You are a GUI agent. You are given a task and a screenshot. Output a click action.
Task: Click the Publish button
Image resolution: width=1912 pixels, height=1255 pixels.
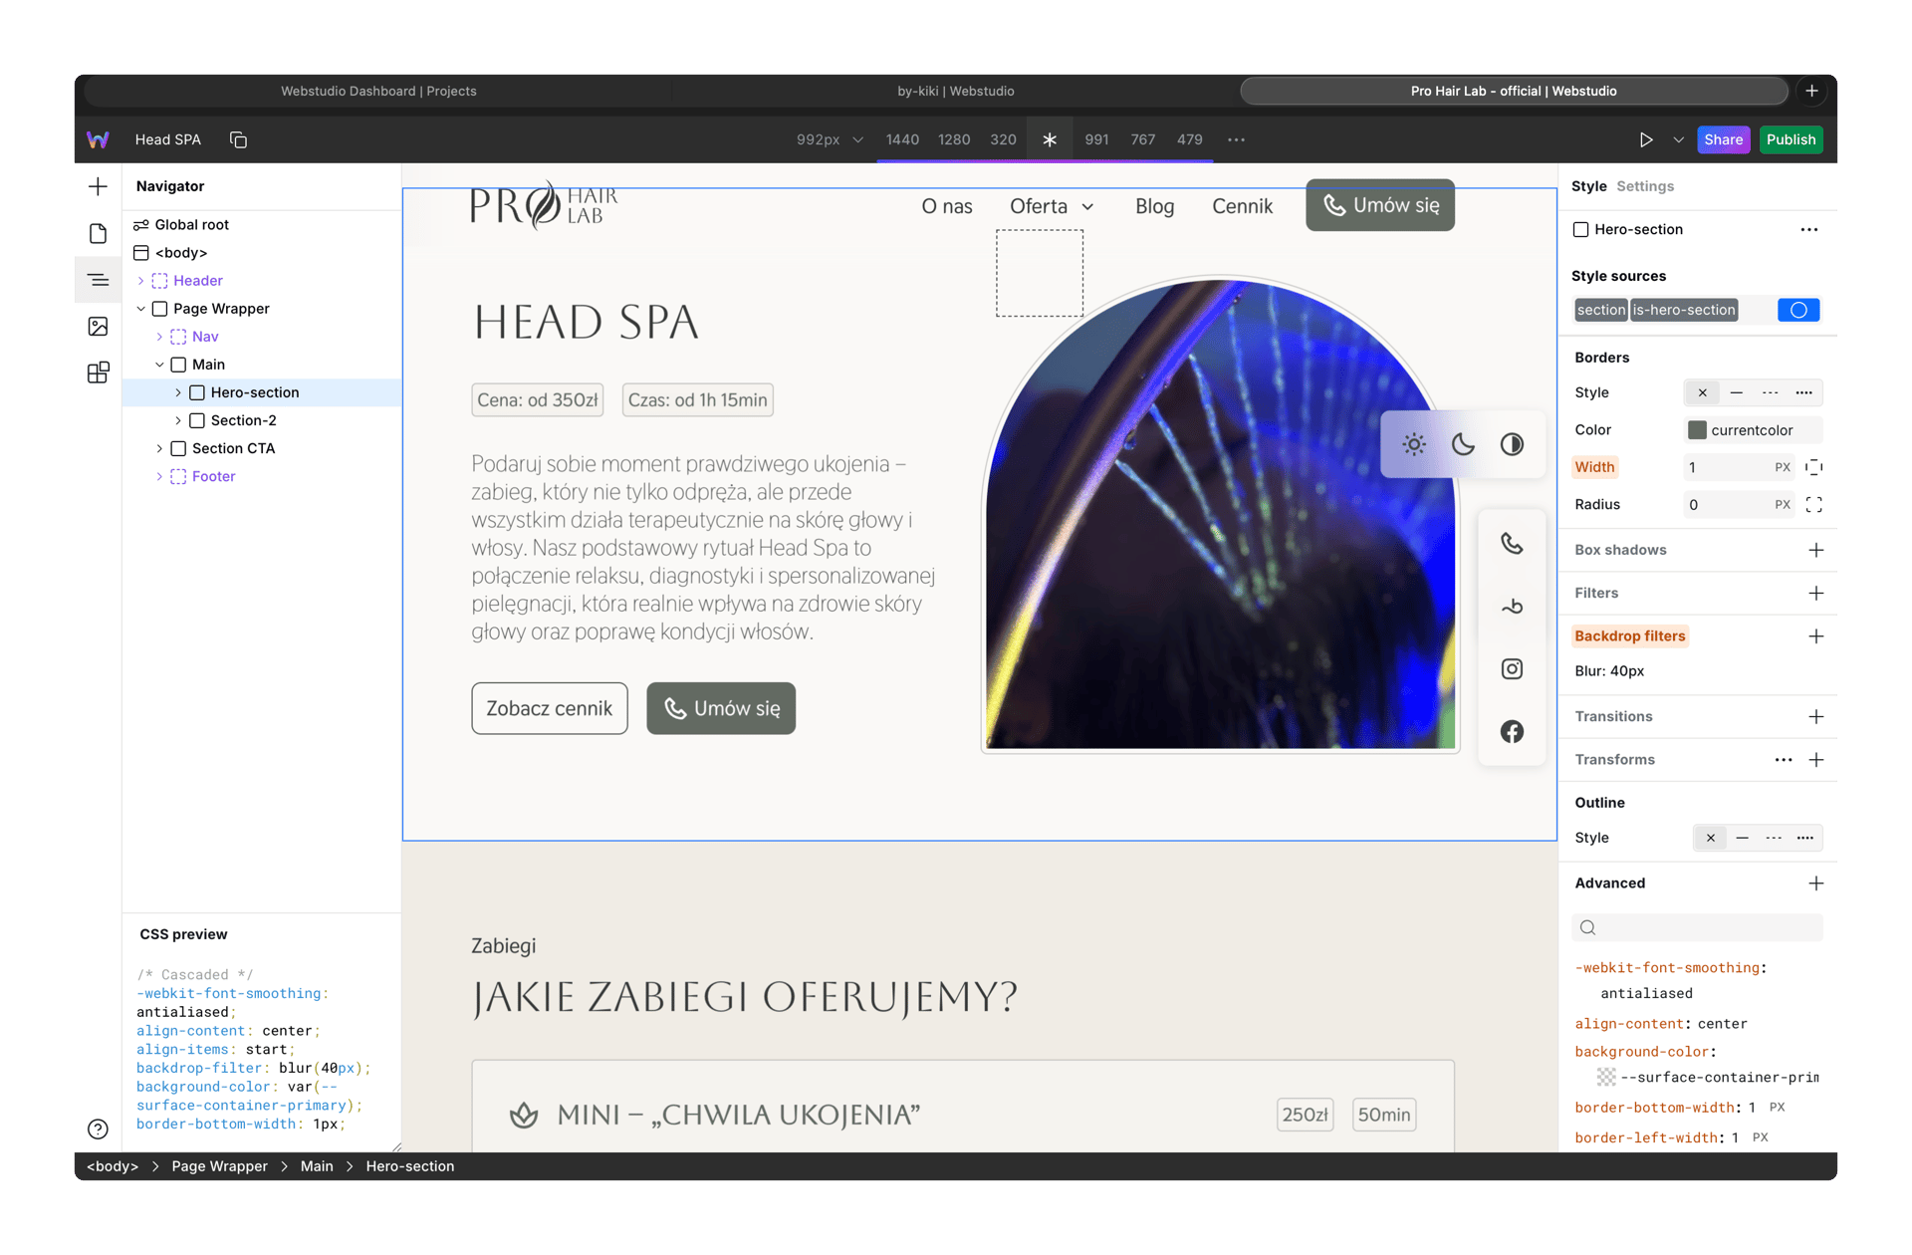coord(1791,139)
